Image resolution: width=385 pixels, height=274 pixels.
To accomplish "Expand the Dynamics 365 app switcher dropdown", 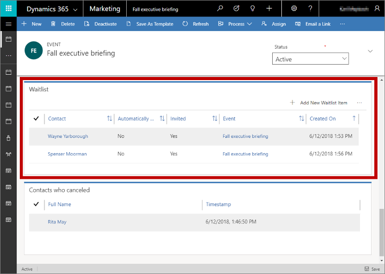I will pos(75,10).
